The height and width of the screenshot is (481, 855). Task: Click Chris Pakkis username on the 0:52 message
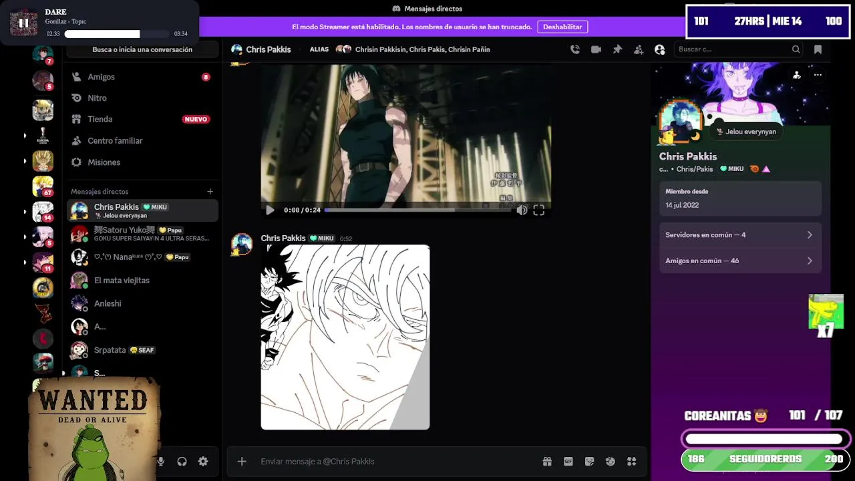tap(283, 238)
